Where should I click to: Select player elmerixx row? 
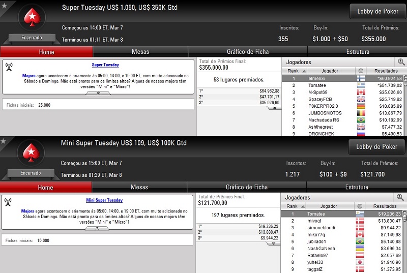coord(342,78)
